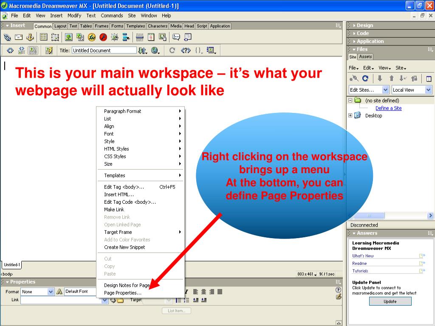This screenshot has width=435, height=326.
Task: Open Preview/Debug in Browser globe menu
Action: (155, 51)
